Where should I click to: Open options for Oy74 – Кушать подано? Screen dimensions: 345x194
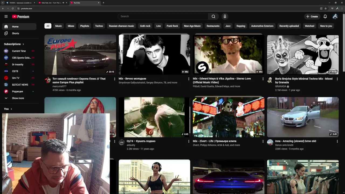pyautogui.click(x=189, y=141)
